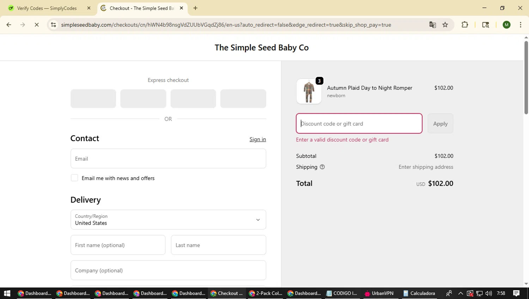Show hidden system tray icons
The height and width of the screenshot is (299, 529).
[461, 293]
